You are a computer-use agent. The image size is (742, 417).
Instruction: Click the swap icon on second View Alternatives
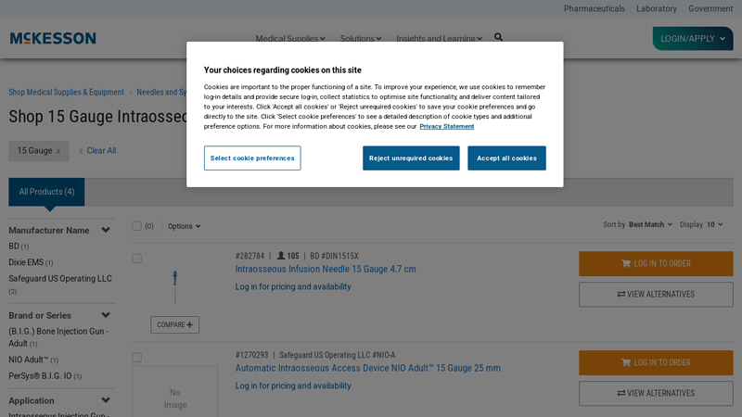click(620, 394)
